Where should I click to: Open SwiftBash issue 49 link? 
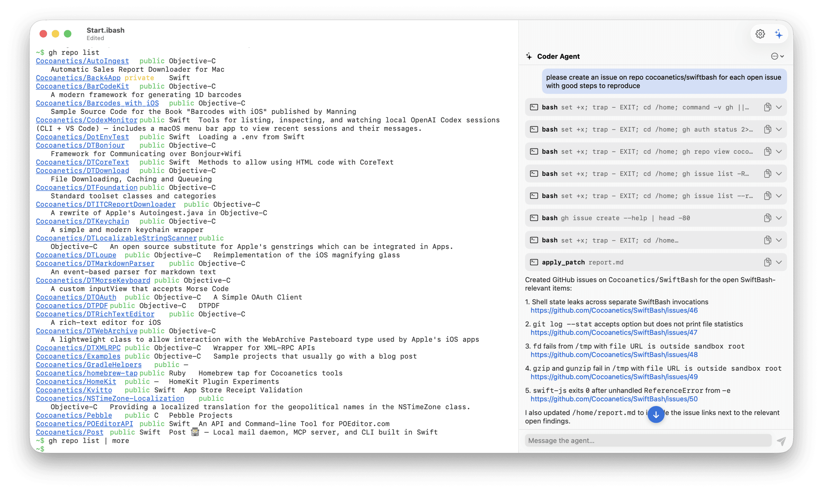point(614,377)
